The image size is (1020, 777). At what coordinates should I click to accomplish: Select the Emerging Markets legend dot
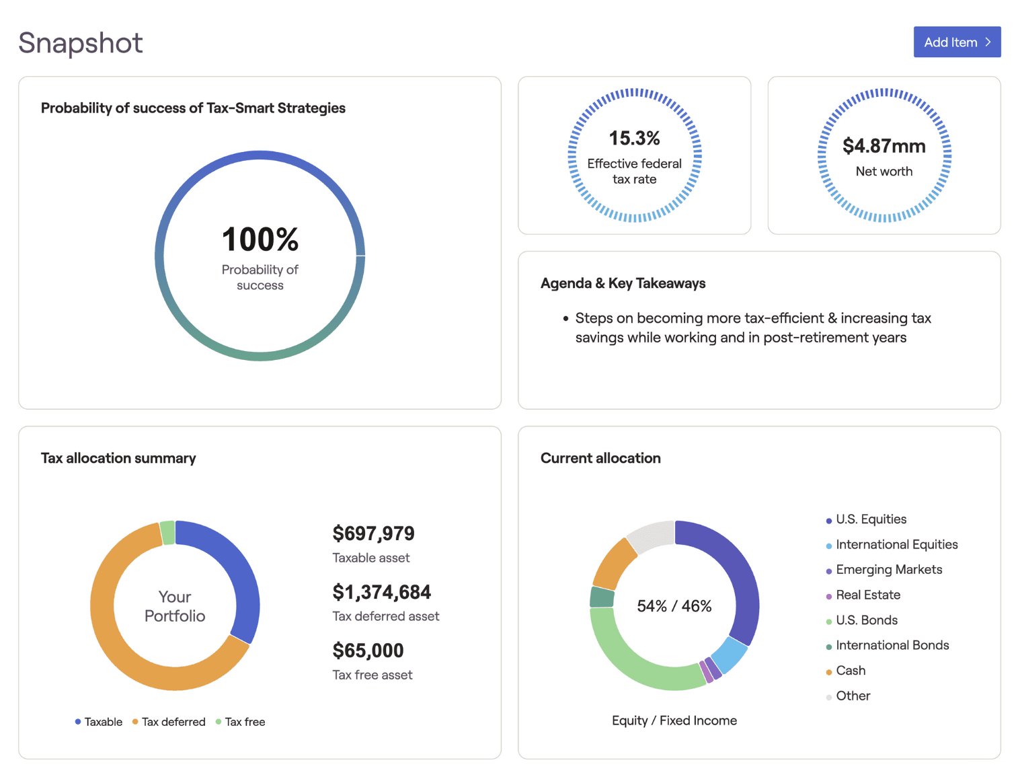tap(828, 569)
